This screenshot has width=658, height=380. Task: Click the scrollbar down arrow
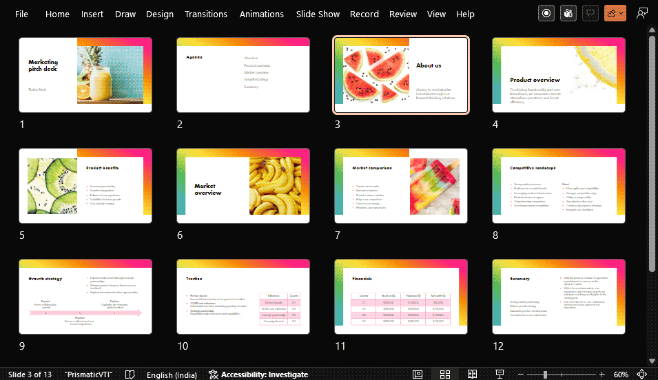click(x=652, y=361)
